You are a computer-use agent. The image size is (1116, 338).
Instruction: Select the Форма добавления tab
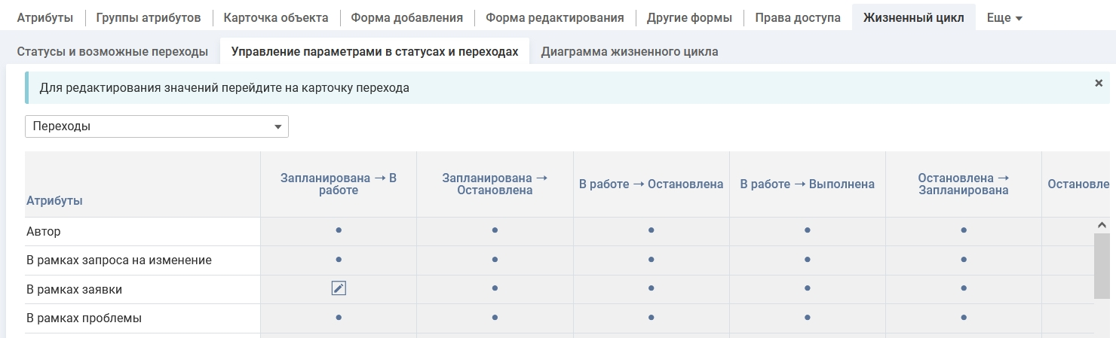407,18
